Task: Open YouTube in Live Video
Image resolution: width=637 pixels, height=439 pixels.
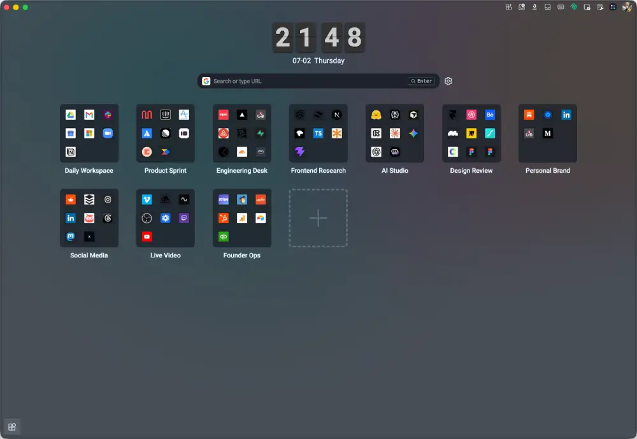Action: click(147, 236)
